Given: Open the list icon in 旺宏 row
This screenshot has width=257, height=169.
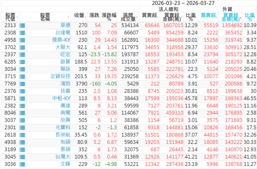Looking at the screenshot, I should (x=22, y=54).
